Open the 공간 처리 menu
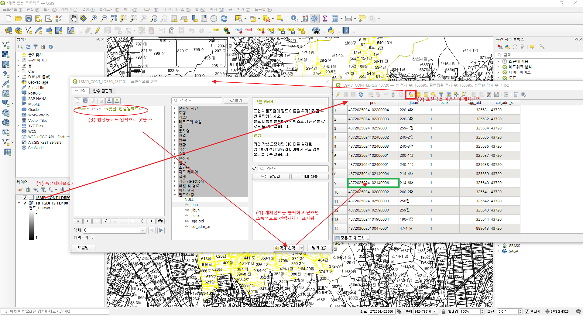The width and height of the screenshot is (583, 316). [x=239, y=9]
